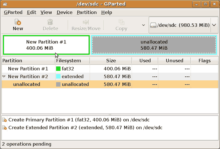This screenshot has width=220, height=149.
Task: Maximize the GParted window
Action: pos(205,4)
